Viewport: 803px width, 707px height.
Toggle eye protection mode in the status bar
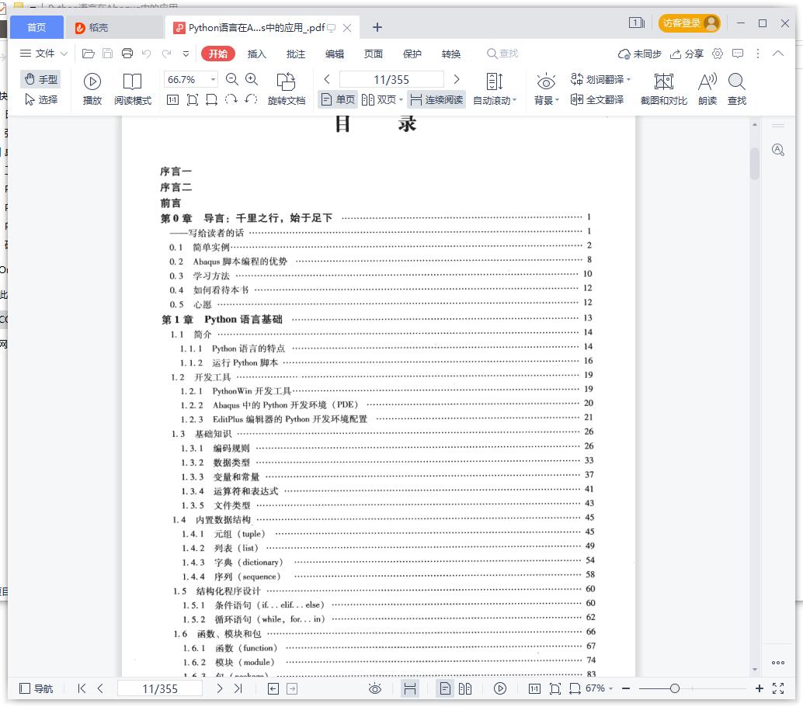(x=375, y=688)
